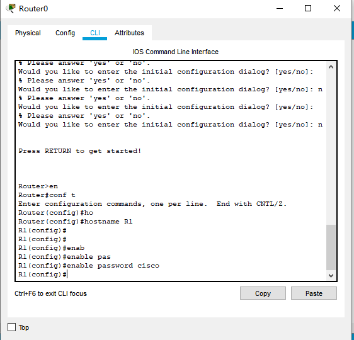354x340 pixels.
Task: Minimize the Router0 window
Action: click(280, 9)
